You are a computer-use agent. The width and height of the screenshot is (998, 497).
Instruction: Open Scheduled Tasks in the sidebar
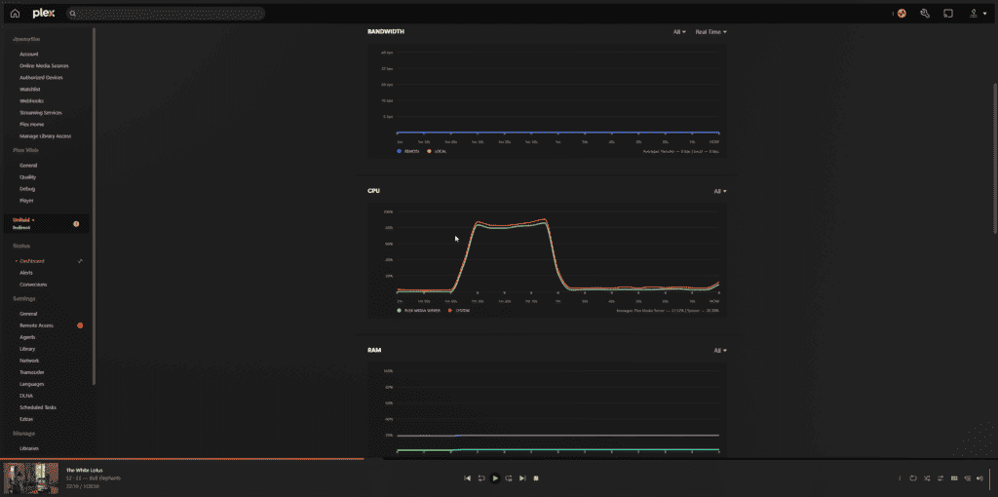[38, 407]
